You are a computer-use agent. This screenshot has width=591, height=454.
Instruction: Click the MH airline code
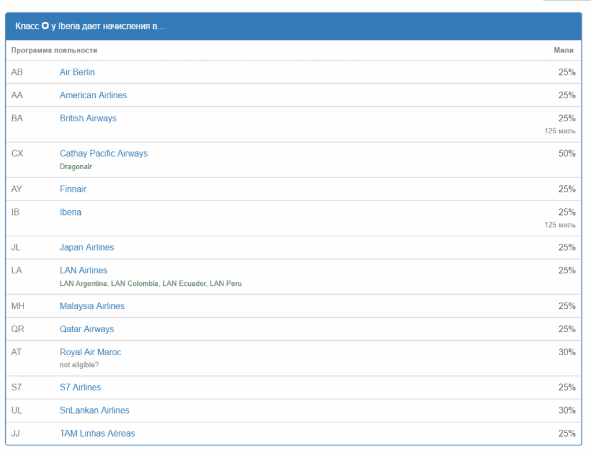(x=18, y=306)
